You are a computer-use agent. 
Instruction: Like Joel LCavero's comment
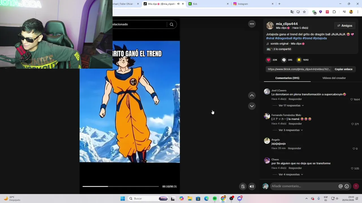[x=352, y=100]
